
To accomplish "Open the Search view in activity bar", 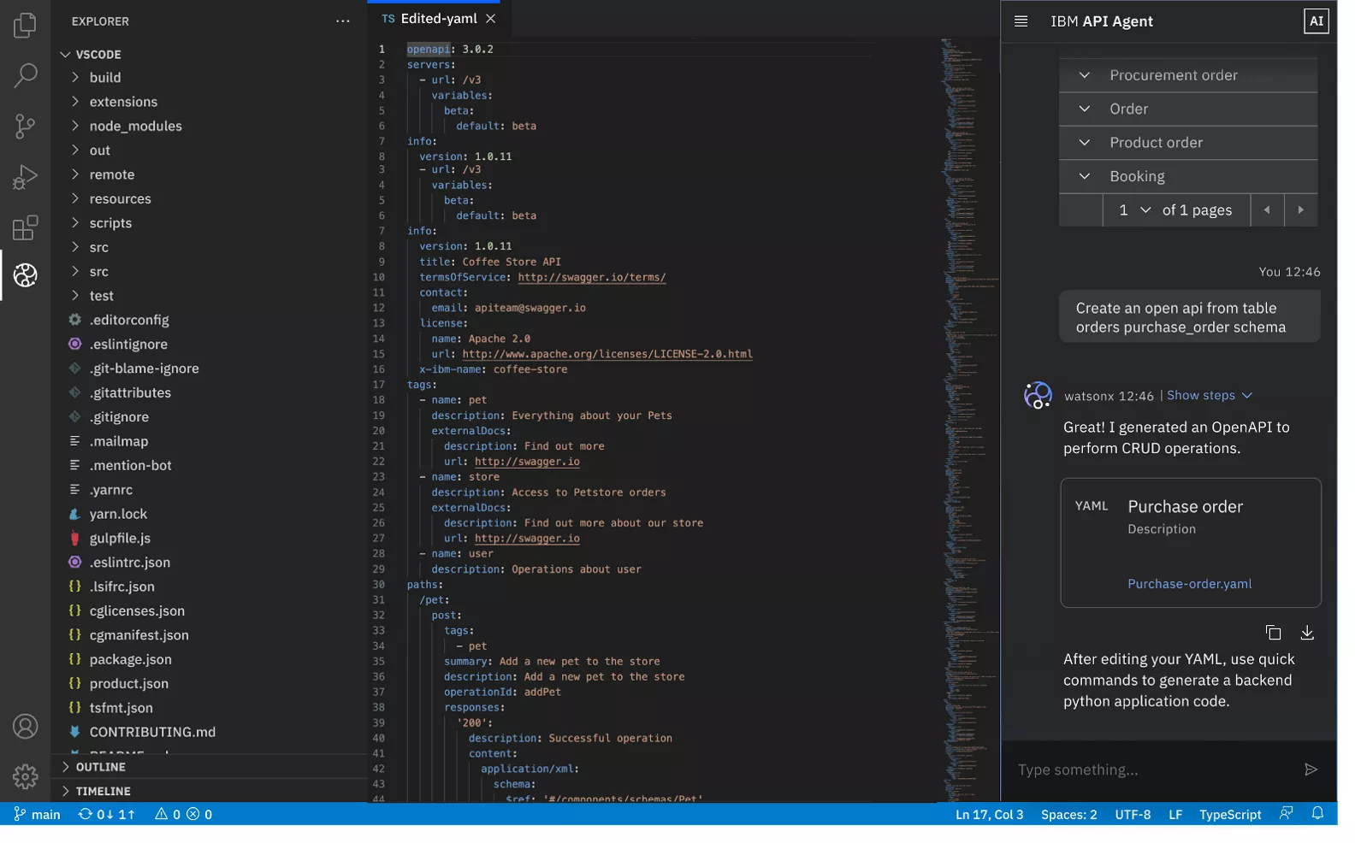I will (x=26, y=76).
